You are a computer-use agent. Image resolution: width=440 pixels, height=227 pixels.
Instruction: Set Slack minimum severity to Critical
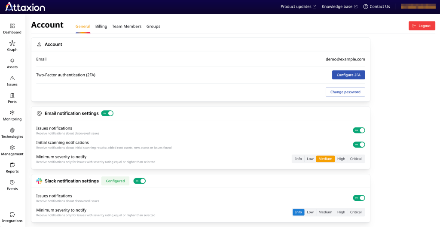point(356,212)
